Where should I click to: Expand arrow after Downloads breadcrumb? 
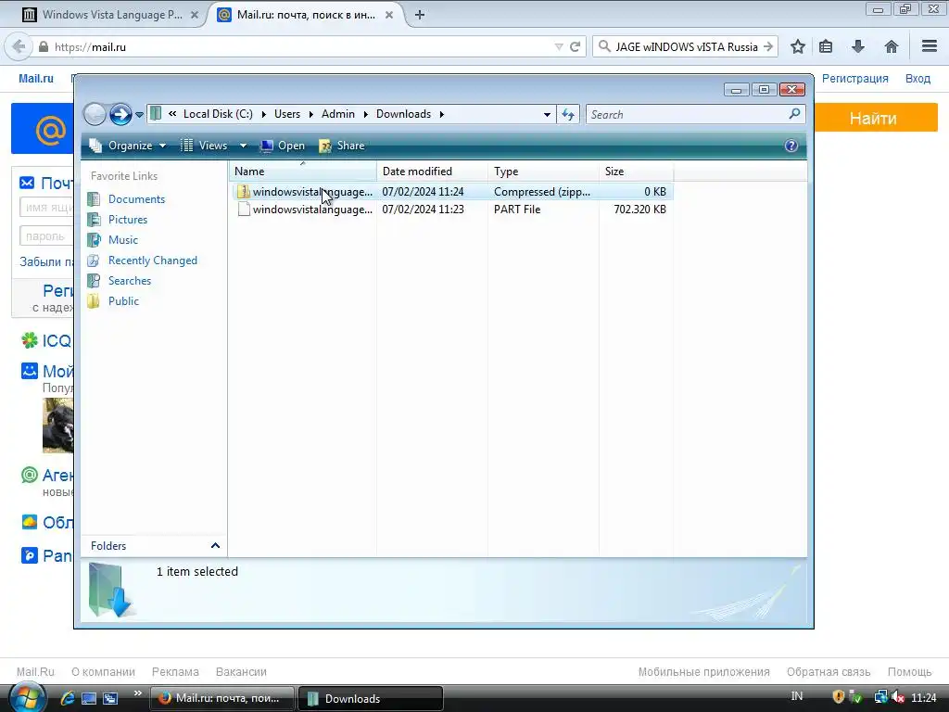[x=442, y=114]
